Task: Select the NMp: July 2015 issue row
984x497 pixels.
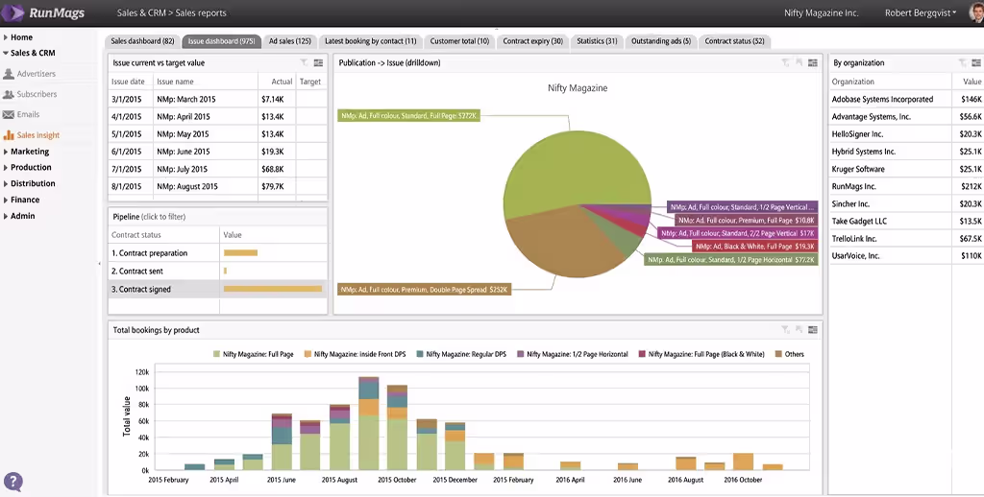Action: tap(218, 169)
